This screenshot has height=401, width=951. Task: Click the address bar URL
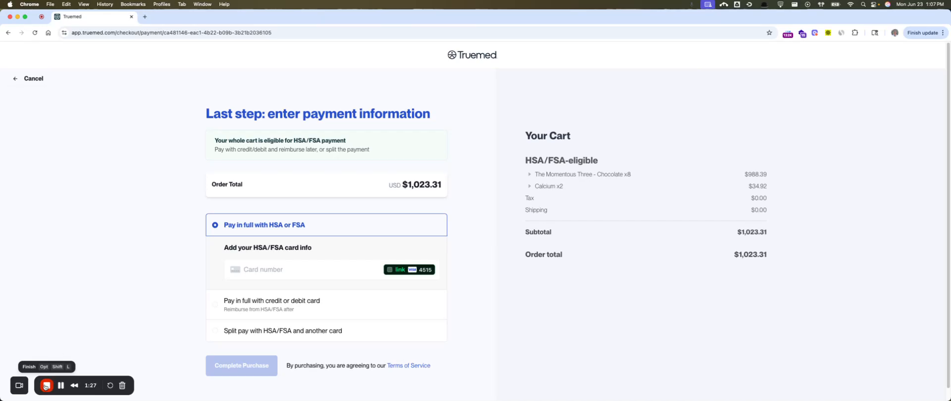[171, 33]
